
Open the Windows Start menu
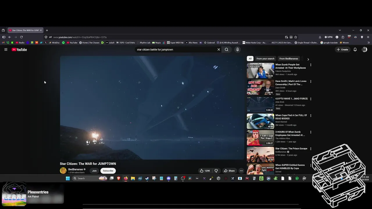click(x=68, y=179)
